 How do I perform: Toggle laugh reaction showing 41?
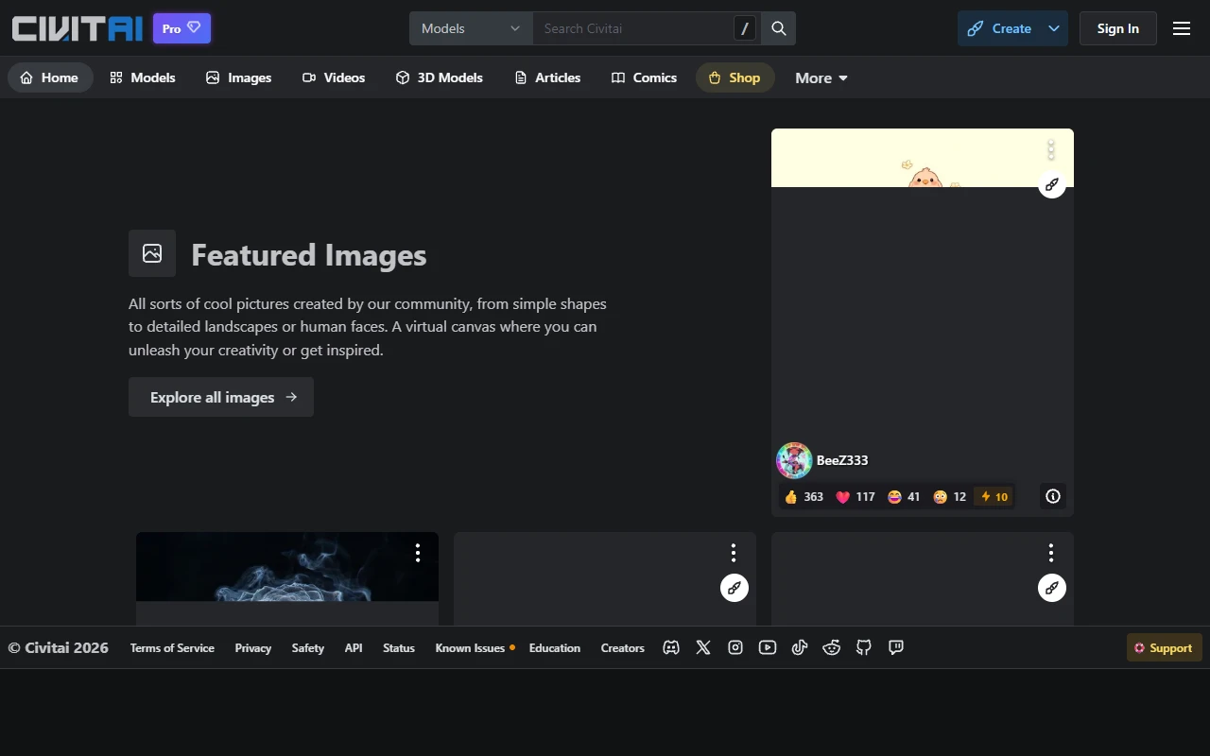click(904, 496)
